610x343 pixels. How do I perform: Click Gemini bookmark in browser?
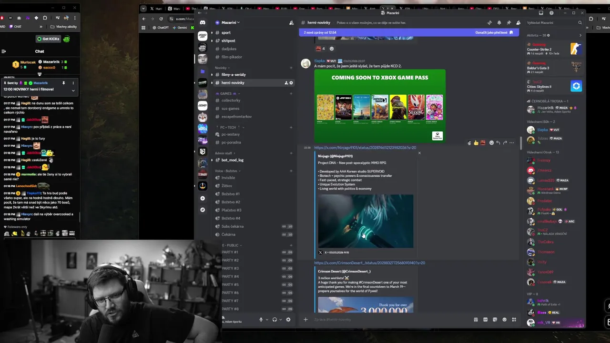tap(180, 28)
